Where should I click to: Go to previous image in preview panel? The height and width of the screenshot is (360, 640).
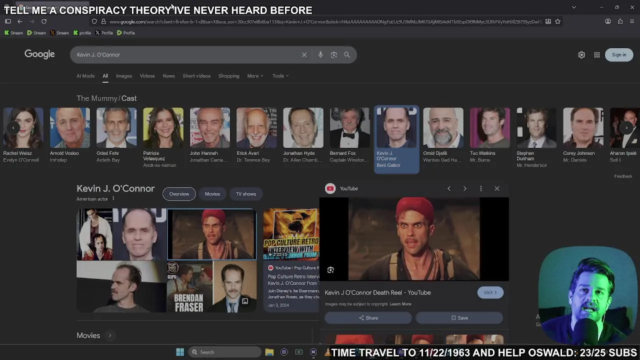click(449, 188)
